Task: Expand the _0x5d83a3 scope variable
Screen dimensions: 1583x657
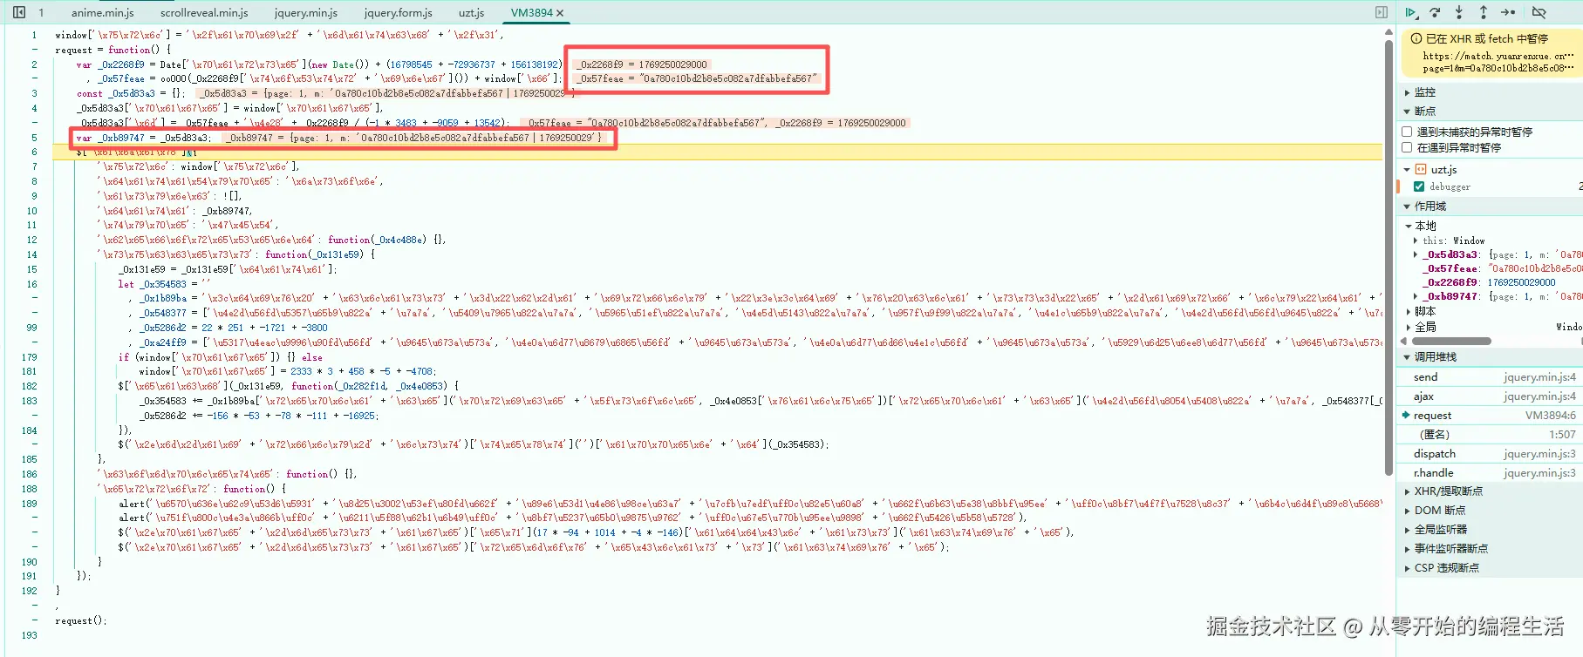Action: click(x=1416, y=254)
